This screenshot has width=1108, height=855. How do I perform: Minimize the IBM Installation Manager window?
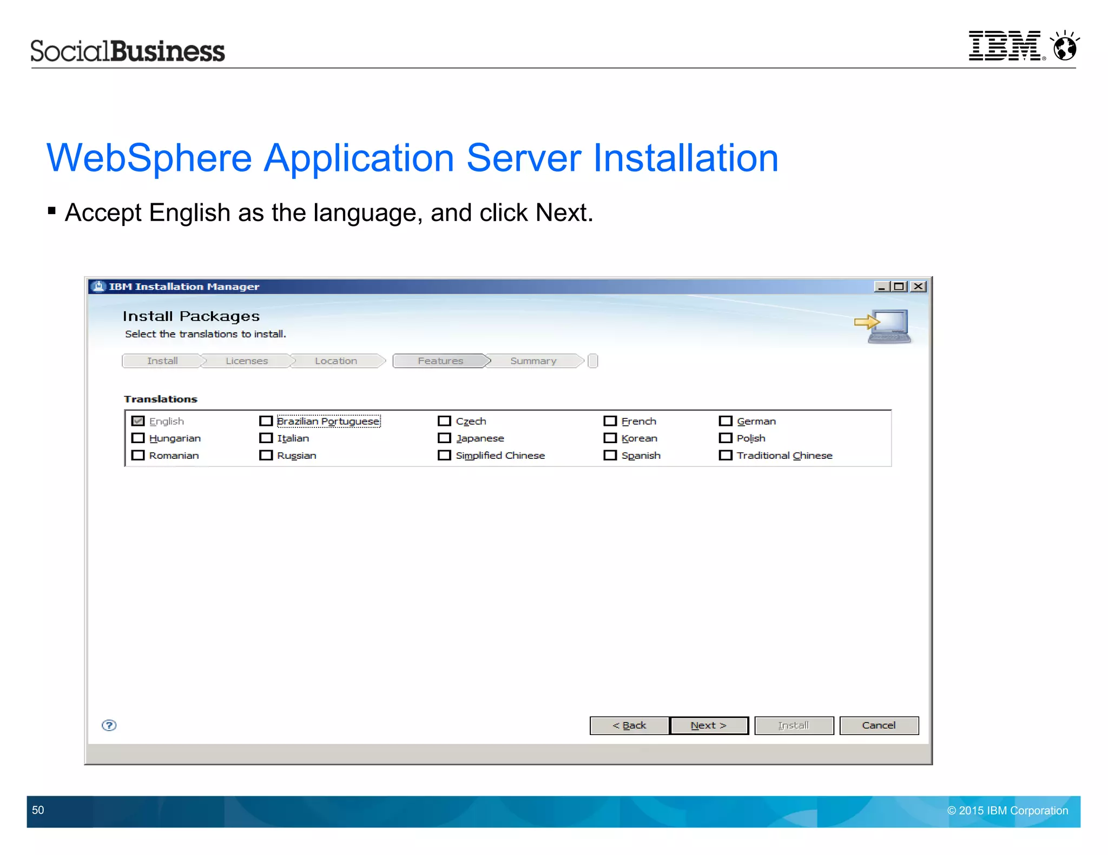click(881, 286)
